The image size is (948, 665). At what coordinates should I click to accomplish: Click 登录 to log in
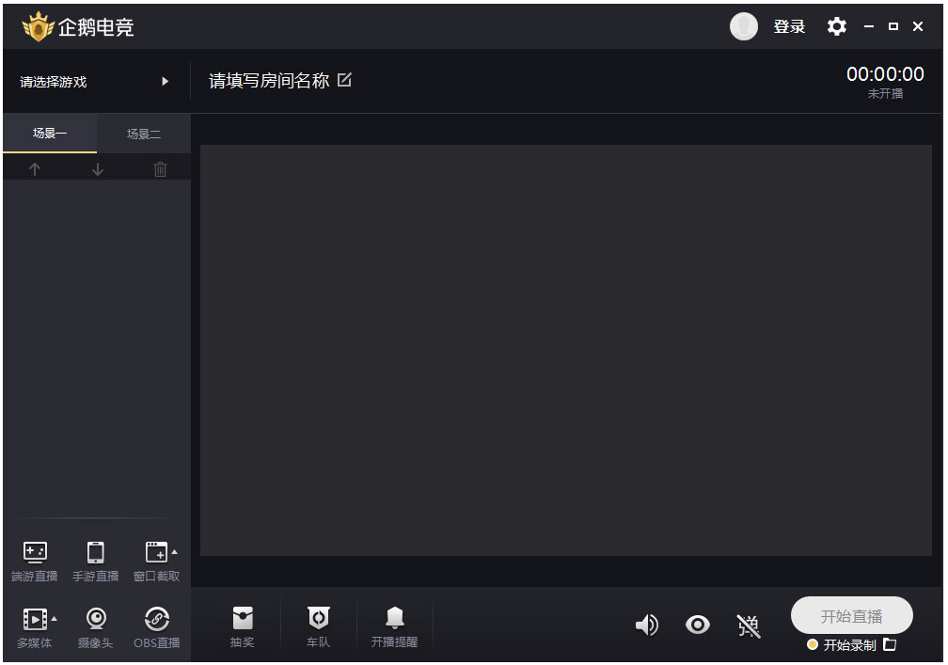coord(789,26)
